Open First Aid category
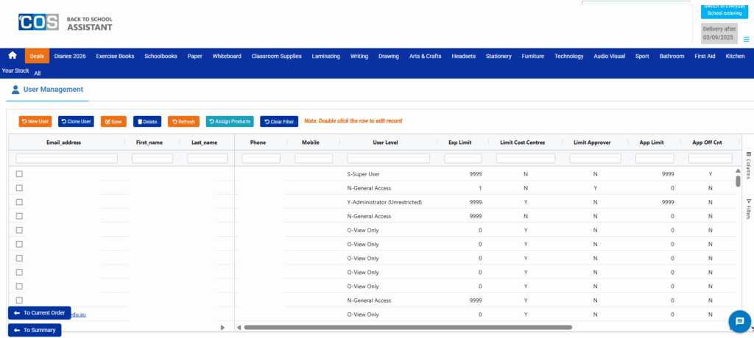The height and width of the screenshot is (338, 754). 705,56
